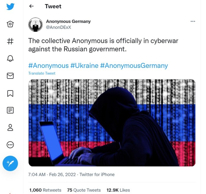Image resolution: width=206 pixels, height=194 pixels.
Task: Open the hooded hacker tweet image
Action: 112,123
